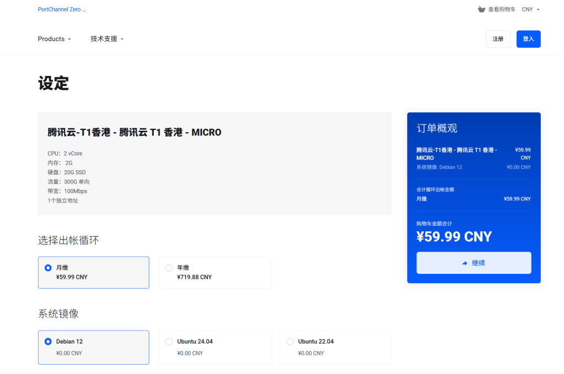564x374 pixels.
Task: Click the 硬盘: 20G SSD spec line
Action: [67, 172]
